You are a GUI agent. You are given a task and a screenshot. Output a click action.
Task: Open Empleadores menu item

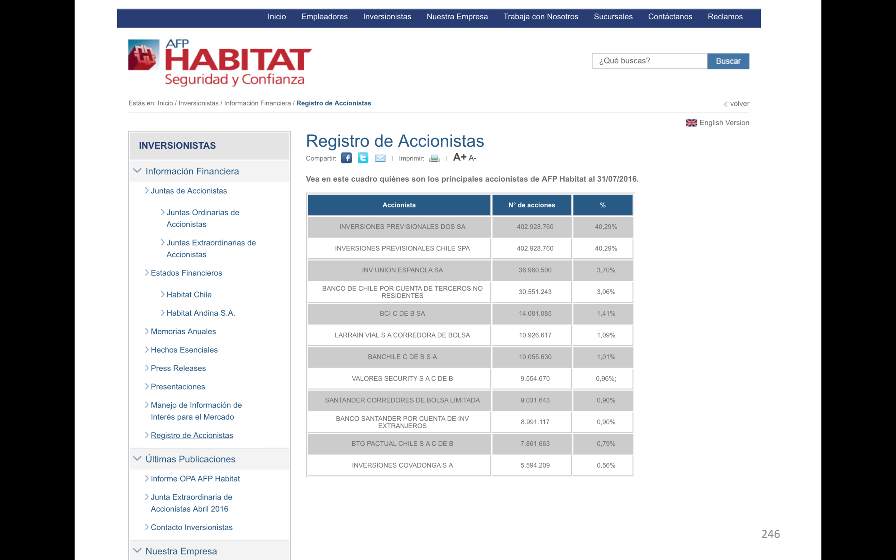coord(324,17)
